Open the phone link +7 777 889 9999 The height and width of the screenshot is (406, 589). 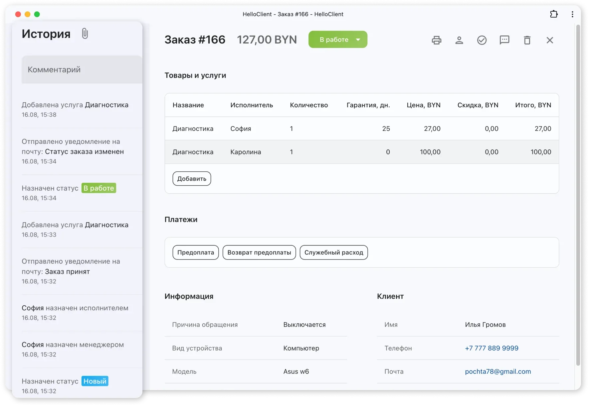[x=491, y=348]
